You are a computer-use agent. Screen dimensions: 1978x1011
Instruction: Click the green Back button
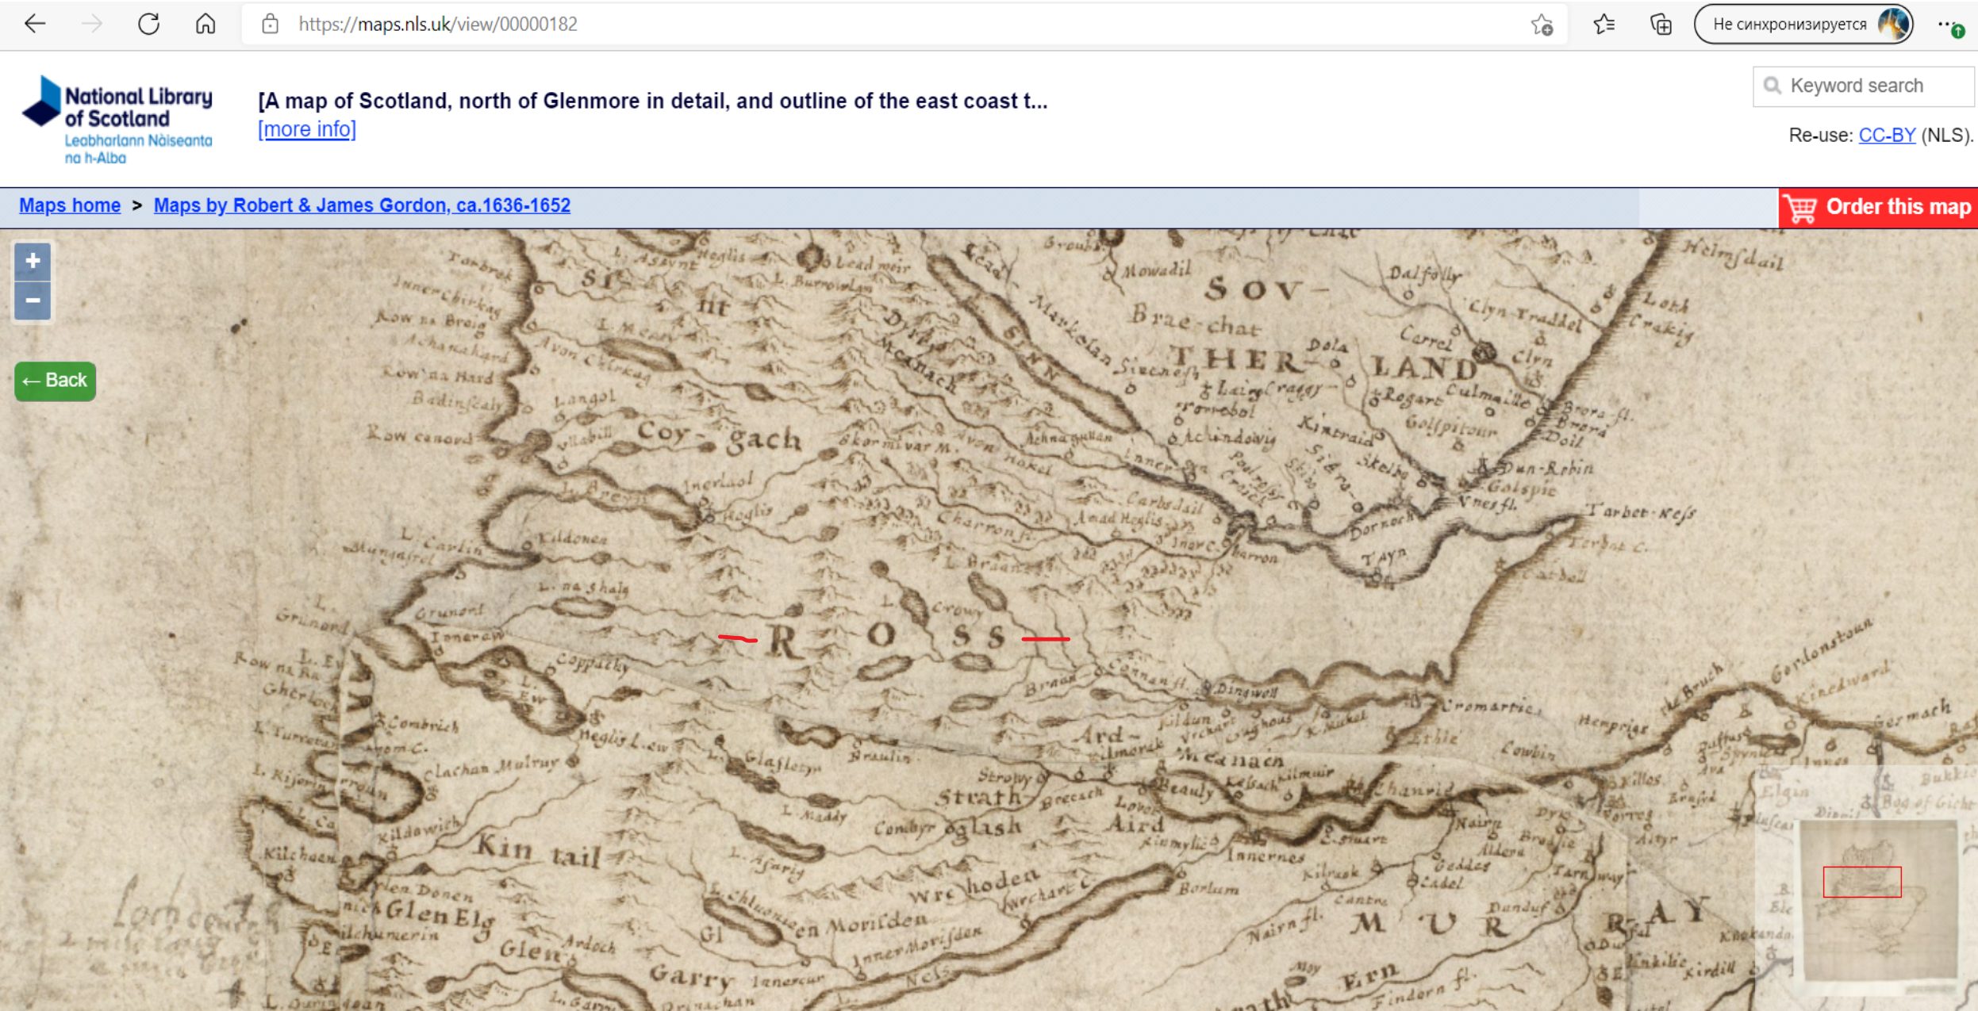tap(55, 381)
